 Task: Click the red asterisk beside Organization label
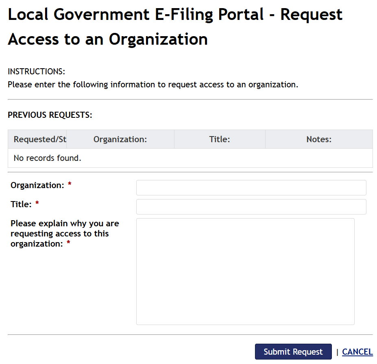coord(70,184)
